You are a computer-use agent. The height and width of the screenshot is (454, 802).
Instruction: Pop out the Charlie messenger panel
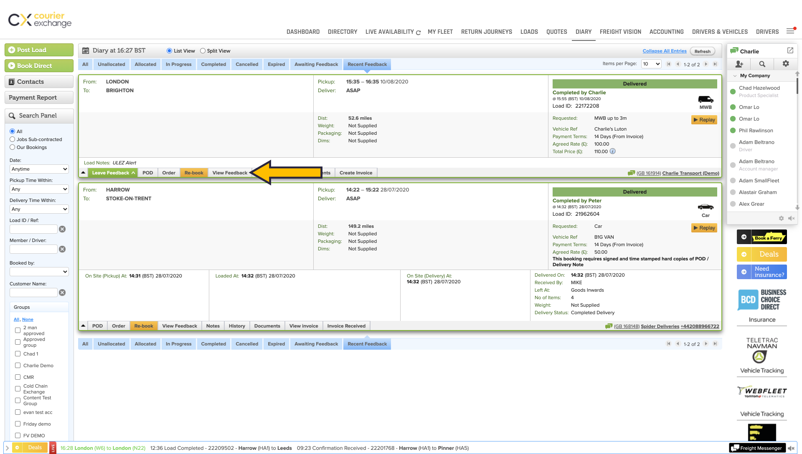790,50
